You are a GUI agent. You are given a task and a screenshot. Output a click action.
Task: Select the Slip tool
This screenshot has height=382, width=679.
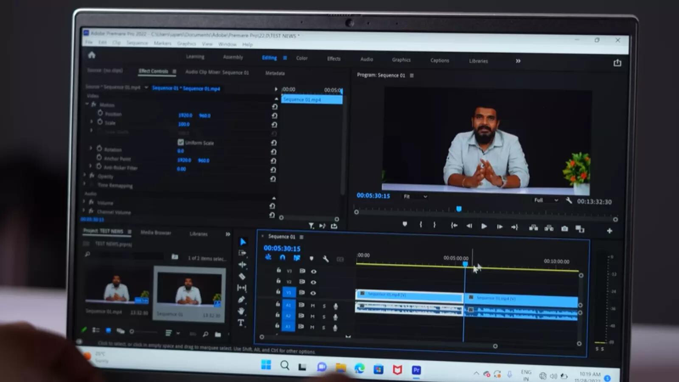pos(241,288)
